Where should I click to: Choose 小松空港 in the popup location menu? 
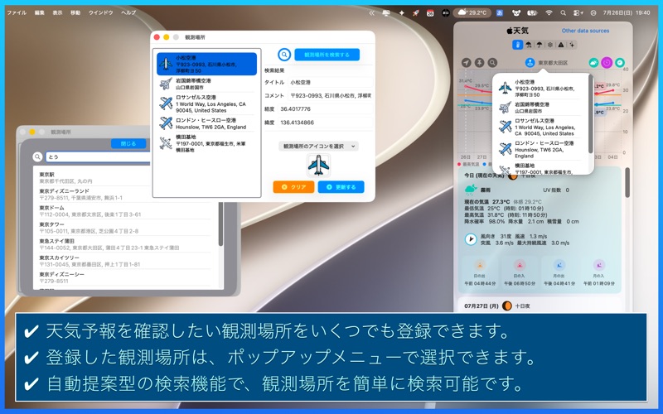[541, 88]
